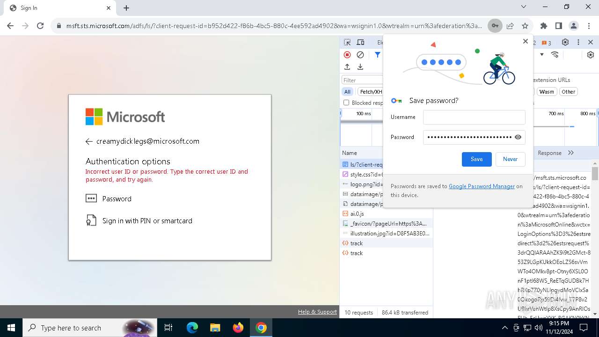Toggle the Blocked response cookies checkbox

346,103
